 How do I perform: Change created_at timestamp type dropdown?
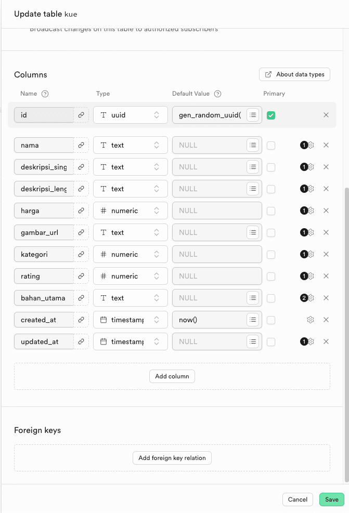click(x=131, y=320)
